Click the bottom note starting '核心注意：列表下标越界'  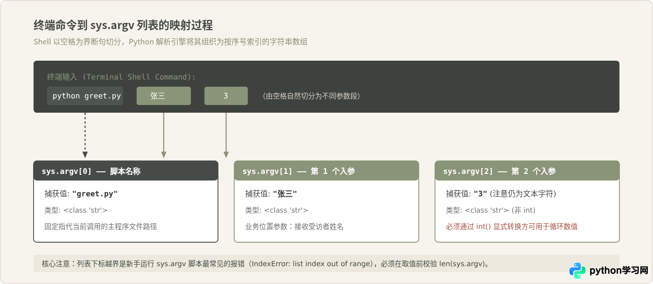click(266, 264)
